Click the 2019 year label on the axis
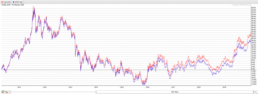The width and height of the screenshot is (258, 94). [x=224, y=87]
